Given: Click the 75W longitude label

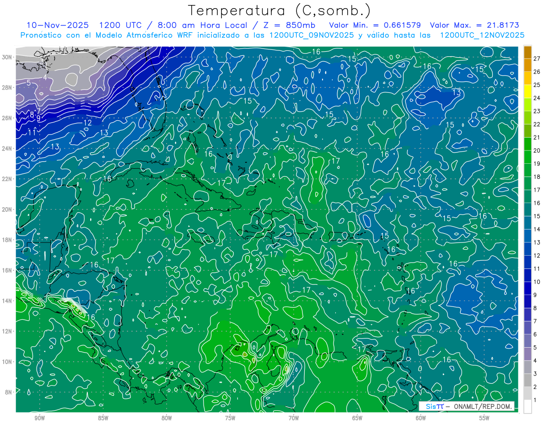Looking at the screenshot, I should pyautogui.click(x=230, y=418).
